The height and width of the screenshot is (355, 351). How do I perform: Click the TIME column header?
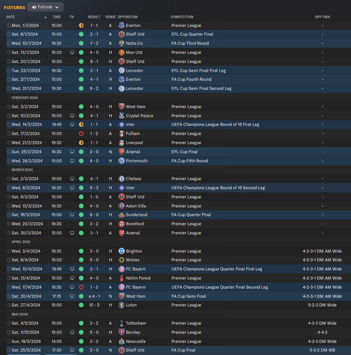click(x=57, y=17)
